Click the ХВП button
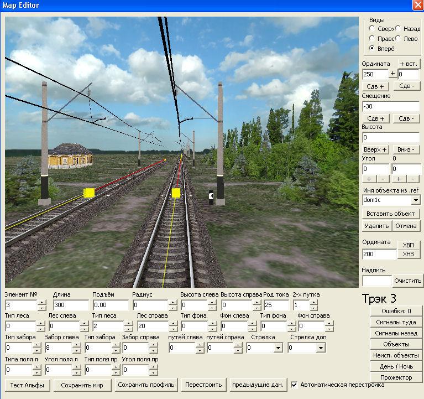The height and width of the screenshot is (399, 424). click(x=408, y=245)
